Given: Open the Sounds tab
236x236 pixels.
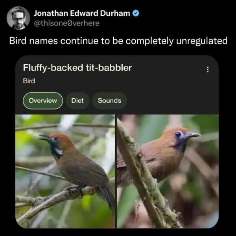Looking at the screenshot, I should pyautogui.click(x=109, y=101).
